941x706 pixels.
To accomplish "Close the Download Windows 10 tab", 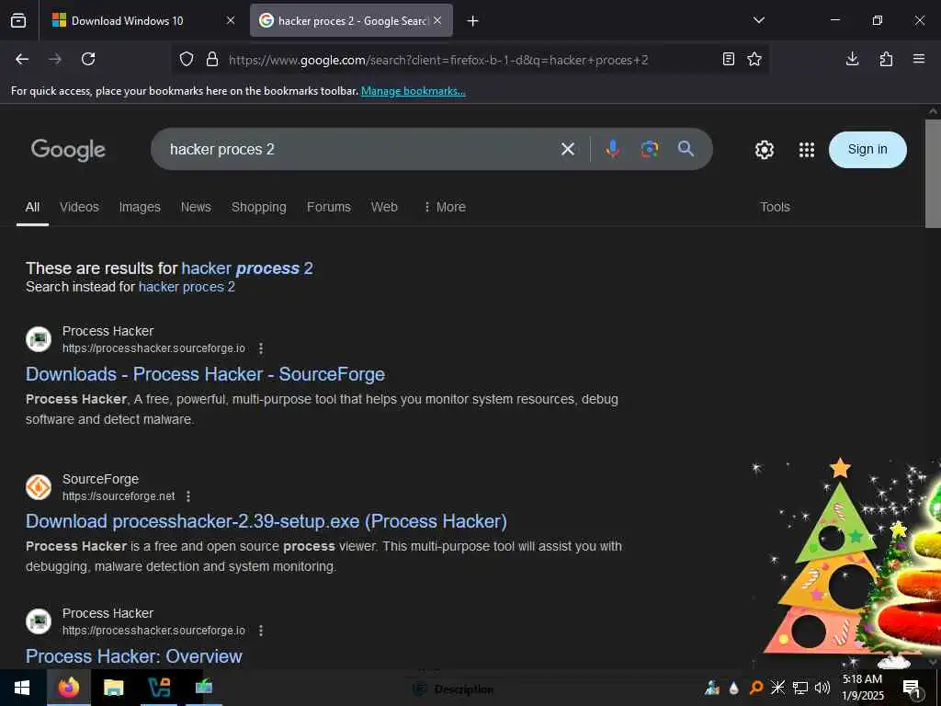I will 231,20.
